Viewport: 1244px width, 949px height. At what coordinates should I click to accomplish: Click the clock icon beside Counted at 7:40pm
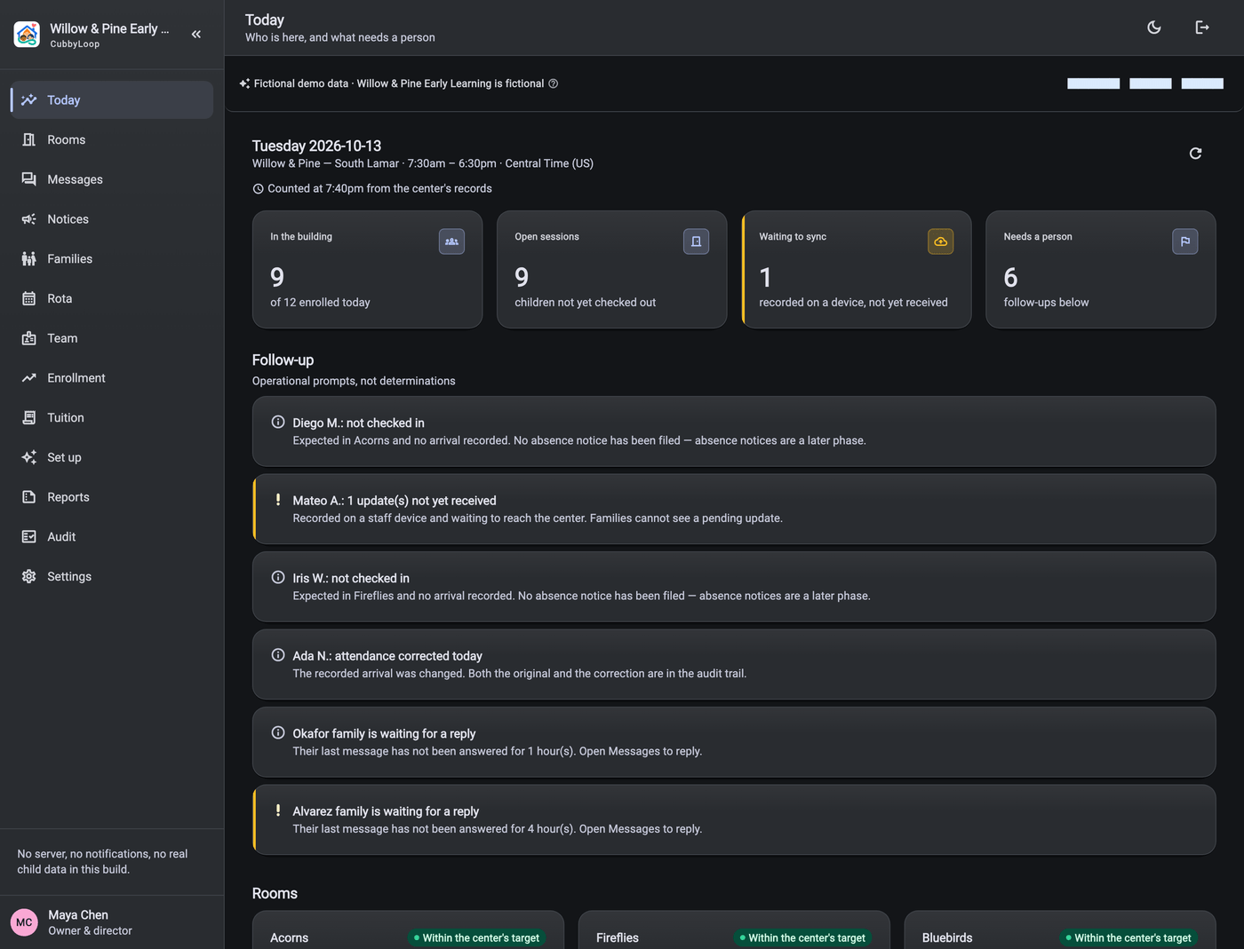[x=258, y=189]
